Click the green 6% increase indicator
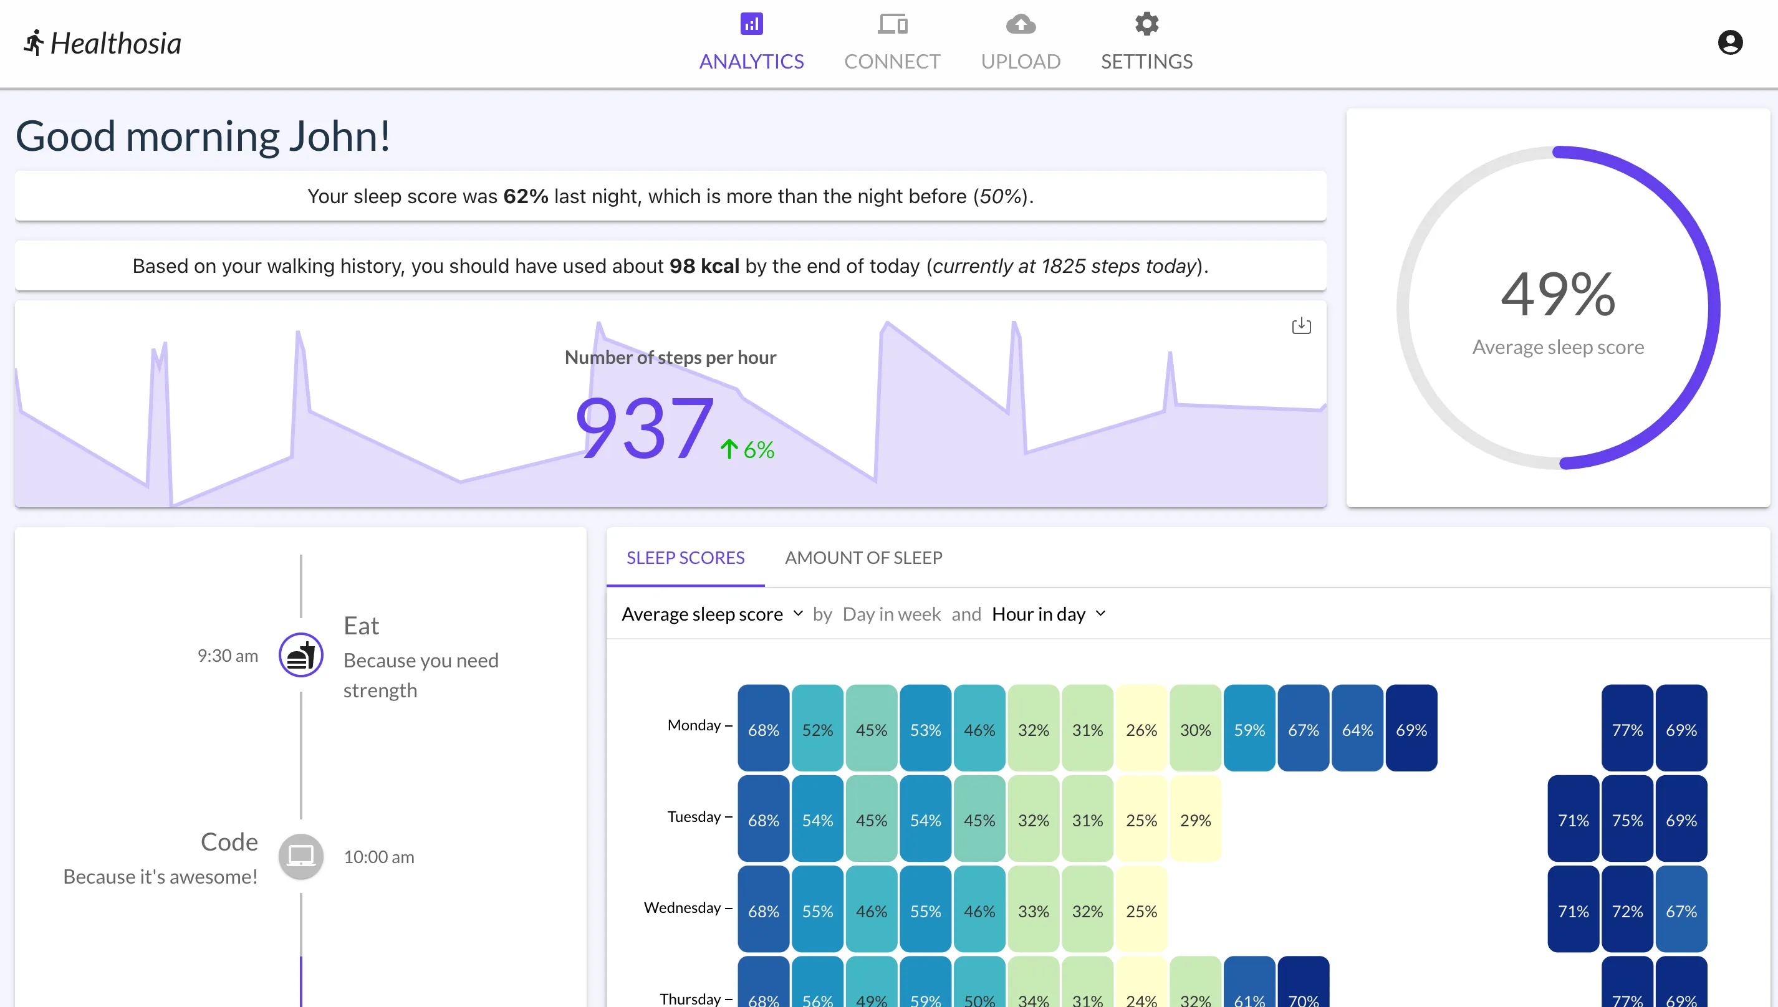The image size is (1778, 1007). tap(747, 449)
